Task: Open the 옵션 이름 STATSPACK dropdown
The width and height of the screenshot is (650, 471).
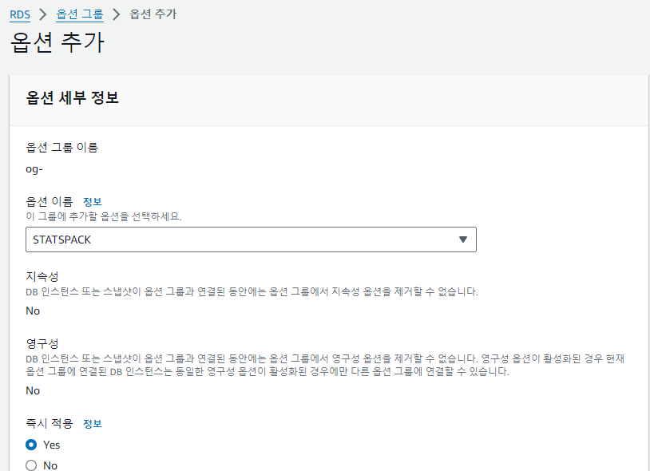Action: pos(251,239)
